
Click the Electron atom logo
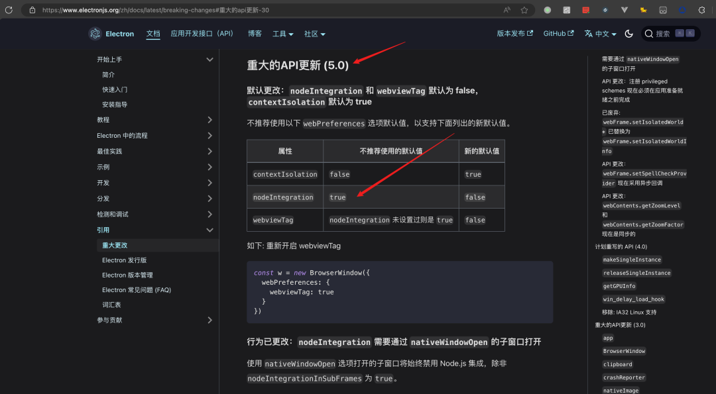(x=95, y=34)
